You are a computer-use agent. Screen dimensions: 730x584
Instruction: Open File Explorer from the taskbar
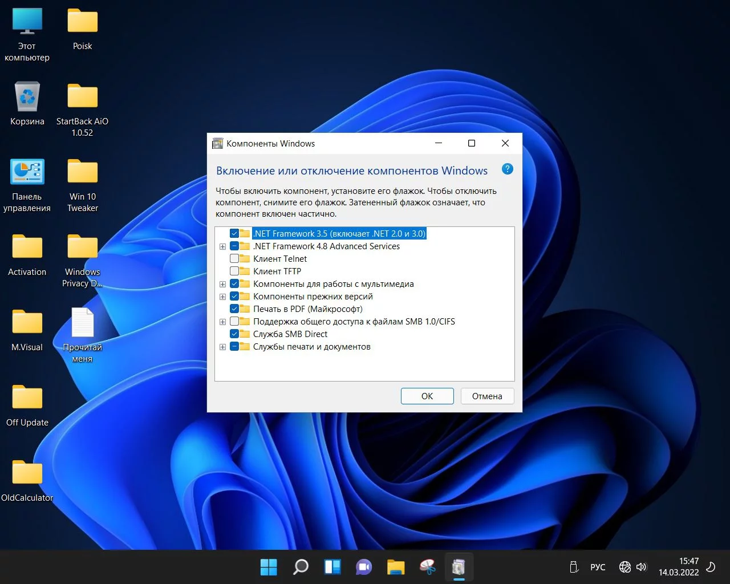point(396,567)
